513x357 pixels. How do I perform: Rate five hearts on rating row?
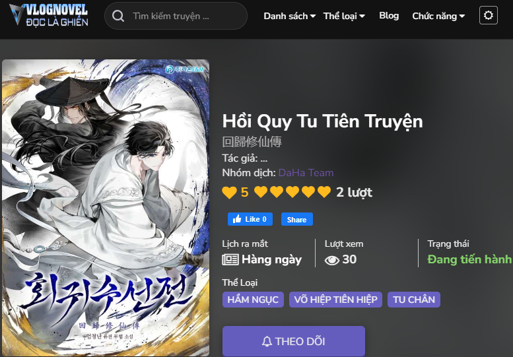(324, 192)
